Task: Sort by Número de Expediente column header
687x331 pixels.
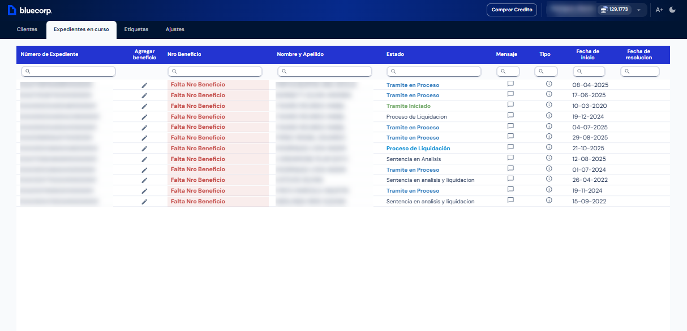Action: tap(49, 54)
